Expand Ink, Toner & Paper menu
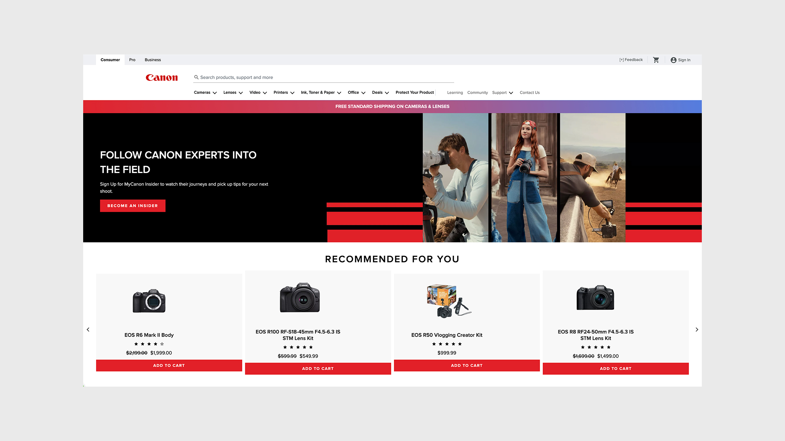785x441 pixels. (321, 93)
